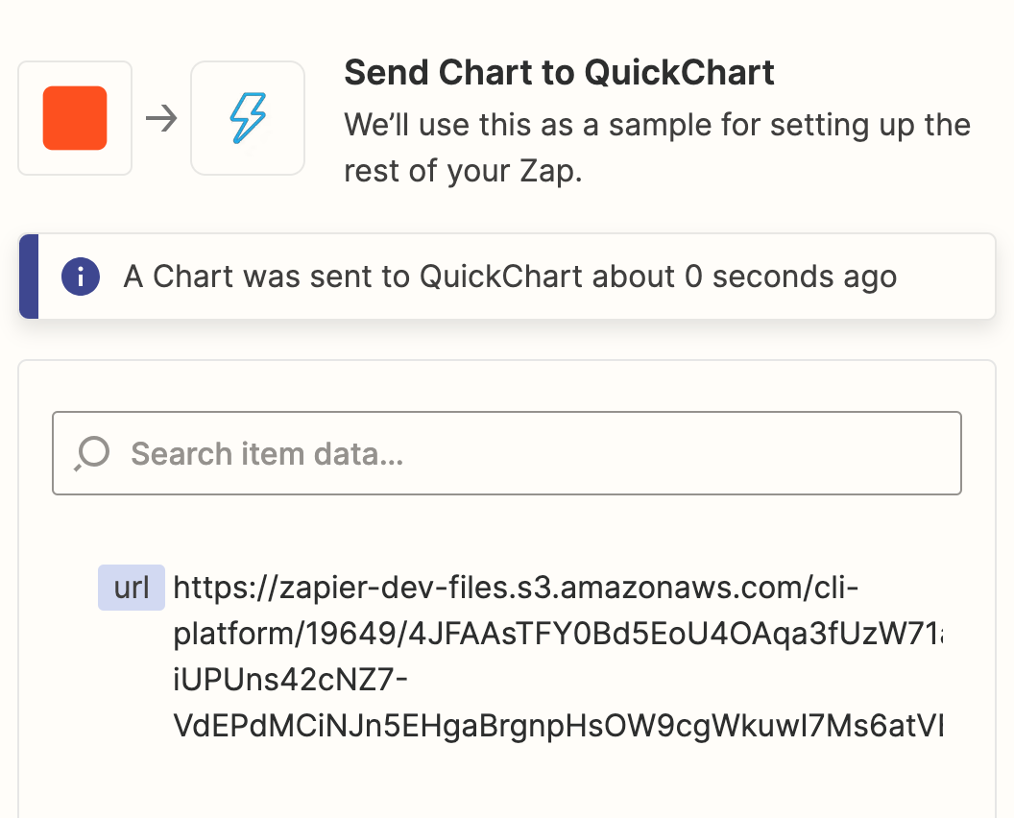This screenshot has width=1014, height=818.
Task: Click the URL line starting with VdEPdMCiNJn5
Action: (x=559, y=726)
